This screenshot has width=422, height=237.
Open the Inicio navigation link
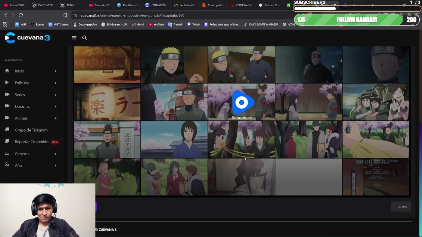[x=19, y=71]
